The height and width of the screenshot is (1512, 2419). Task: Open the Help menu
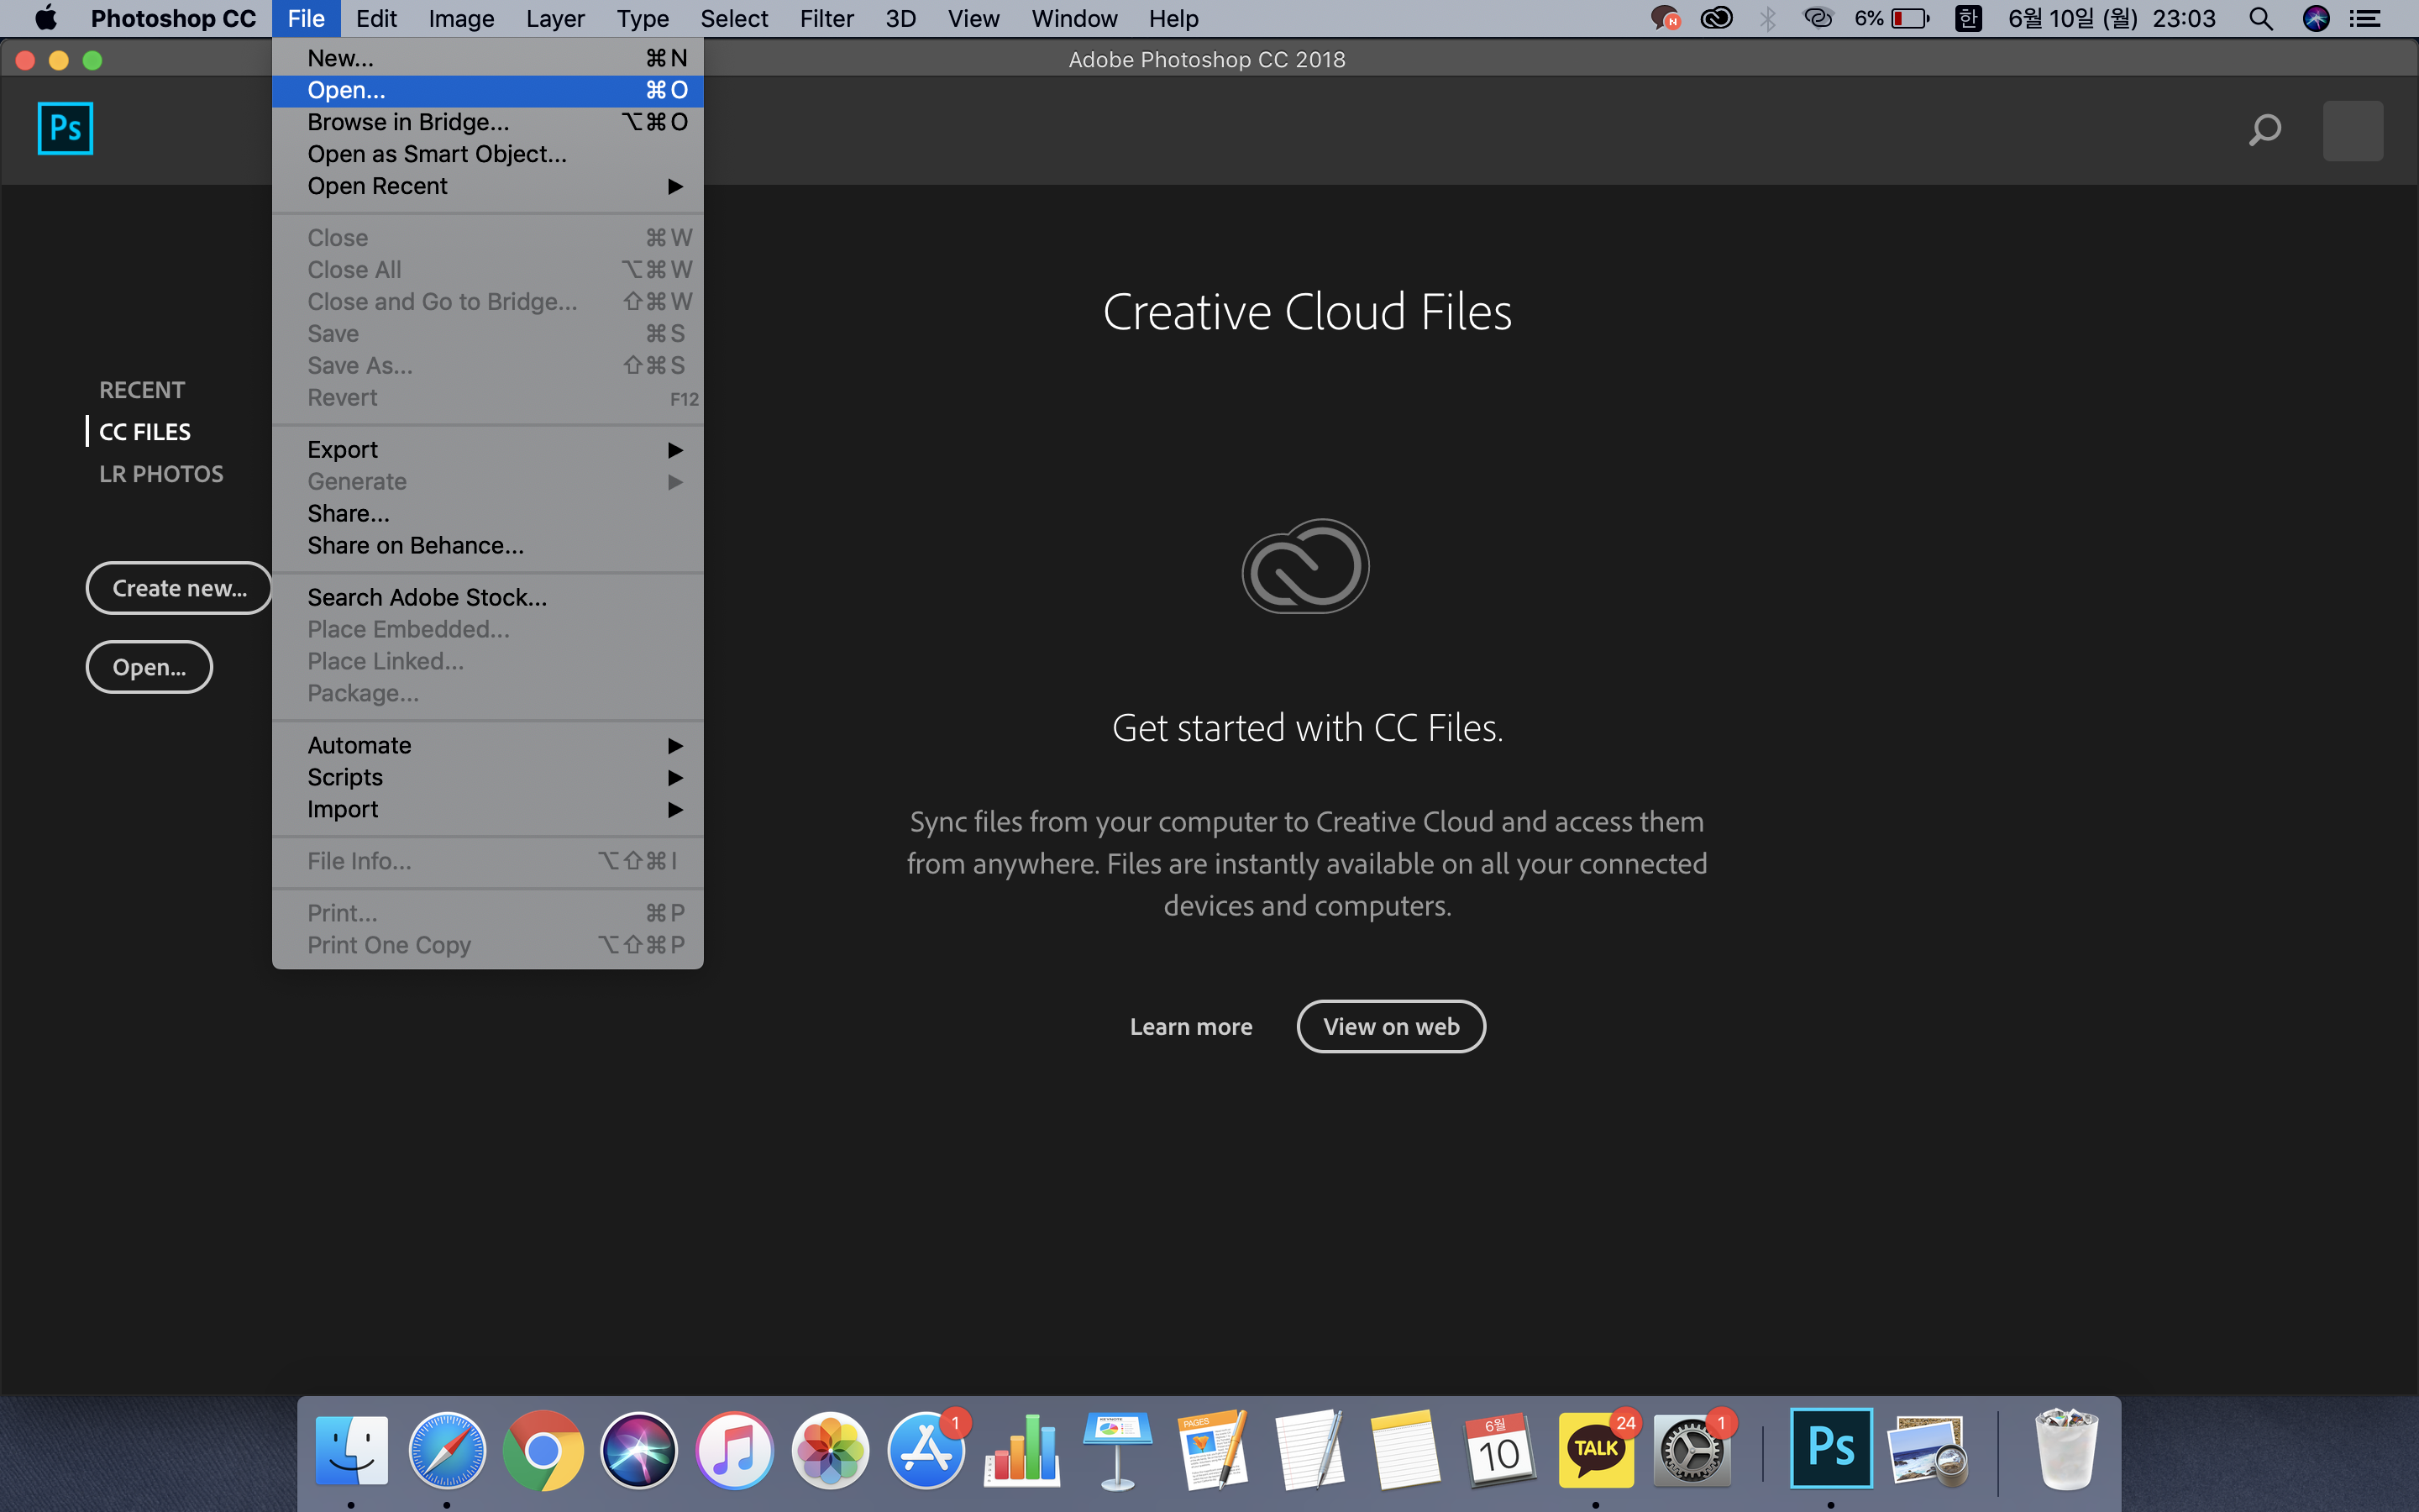1173,18
